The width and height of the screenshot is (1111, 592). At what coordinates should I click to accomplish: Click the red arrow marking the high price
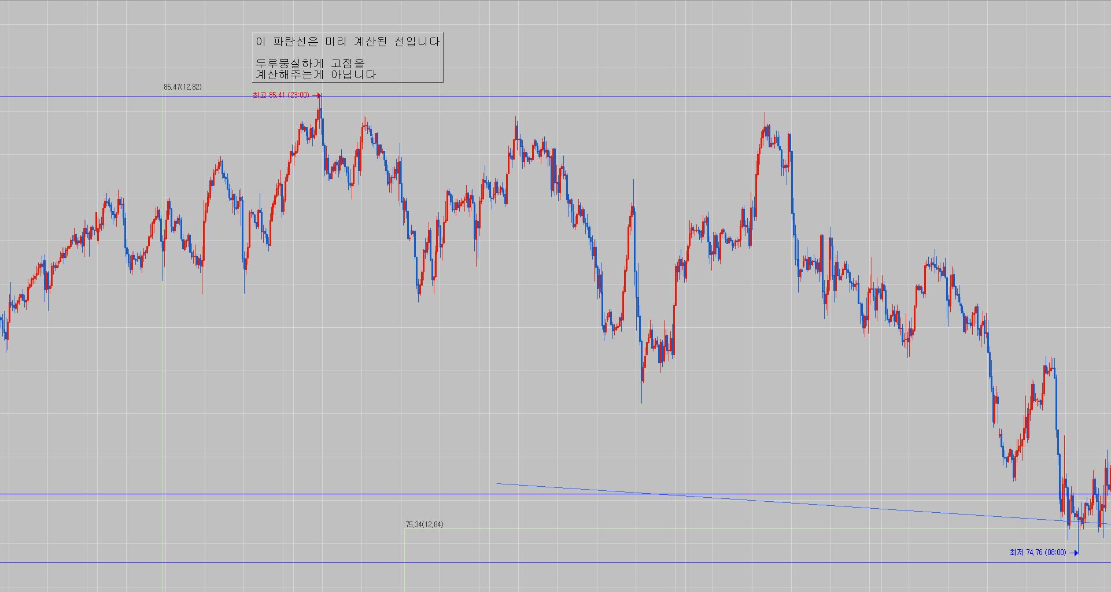click(x=318, y=95)
